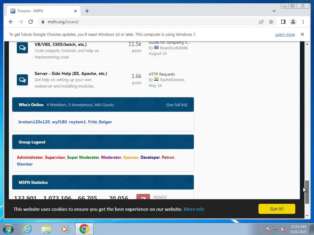Click the page scrollbar thumb
This screenshot has width=314, height=235.
[x=307, y=192]
